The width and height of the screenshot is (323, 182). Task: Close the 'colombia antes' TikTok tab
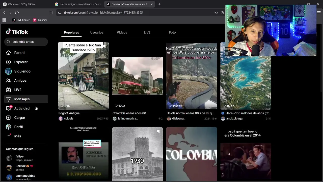coord(151,4)
